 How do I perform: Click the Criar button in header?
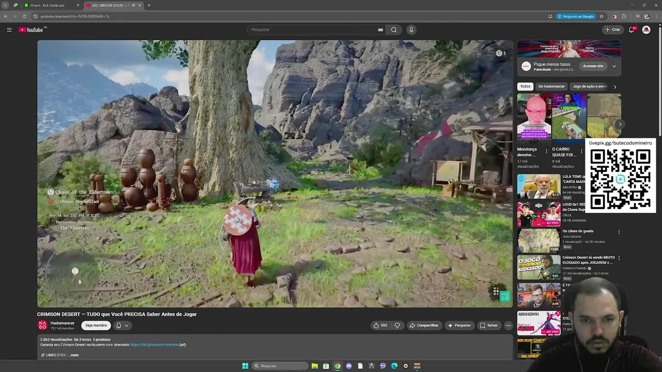tap(612, 29)
